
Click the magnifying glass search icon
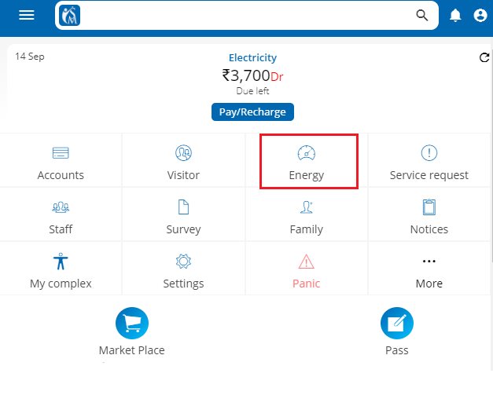click(421, 15)
